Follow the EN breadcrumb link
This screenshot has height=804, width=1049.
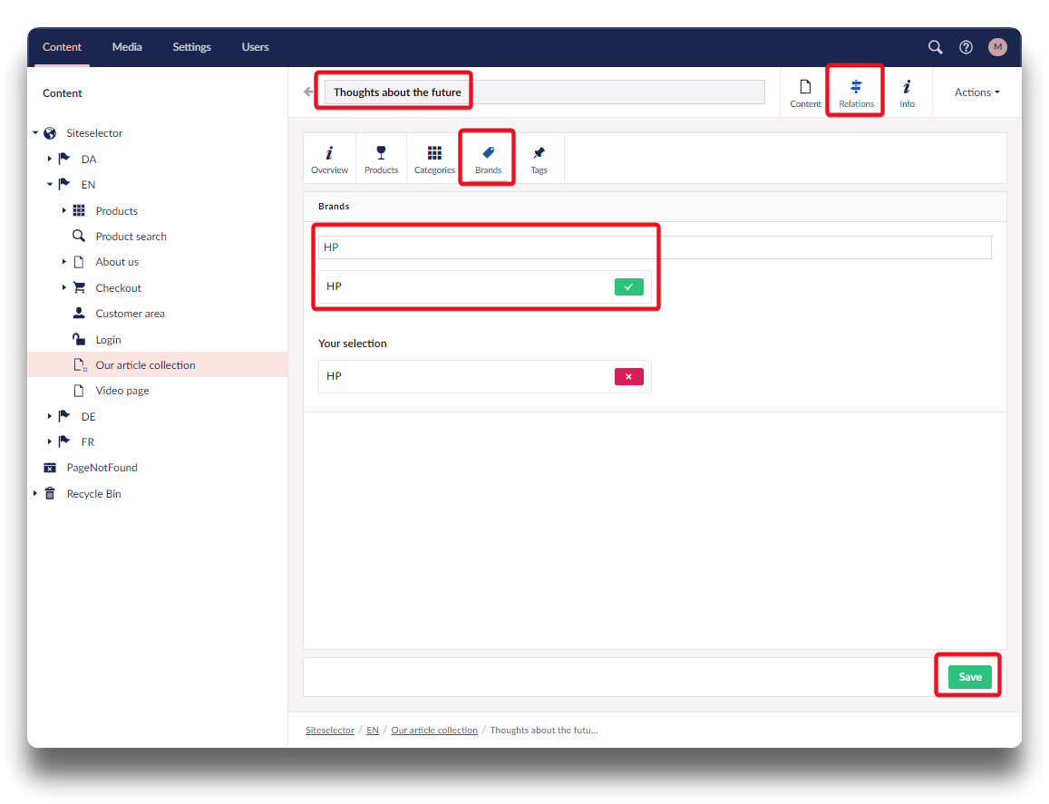373,731
